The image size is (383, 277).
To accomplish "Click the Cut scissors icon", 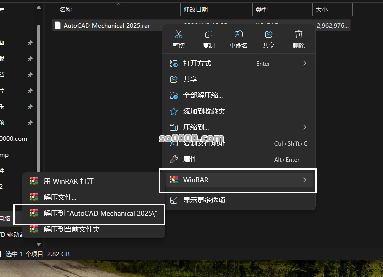I will tap(178, 34).
